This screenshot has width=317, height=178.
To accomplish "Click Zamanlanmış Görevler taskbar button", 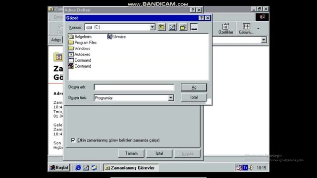I will coord(131,168).
